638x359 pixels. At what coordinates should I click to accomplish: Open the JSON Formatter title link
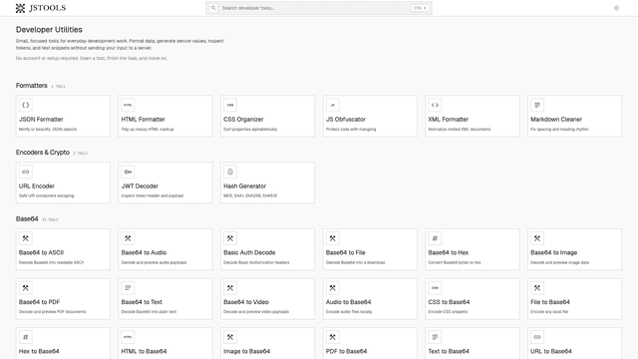coord(41,120)
